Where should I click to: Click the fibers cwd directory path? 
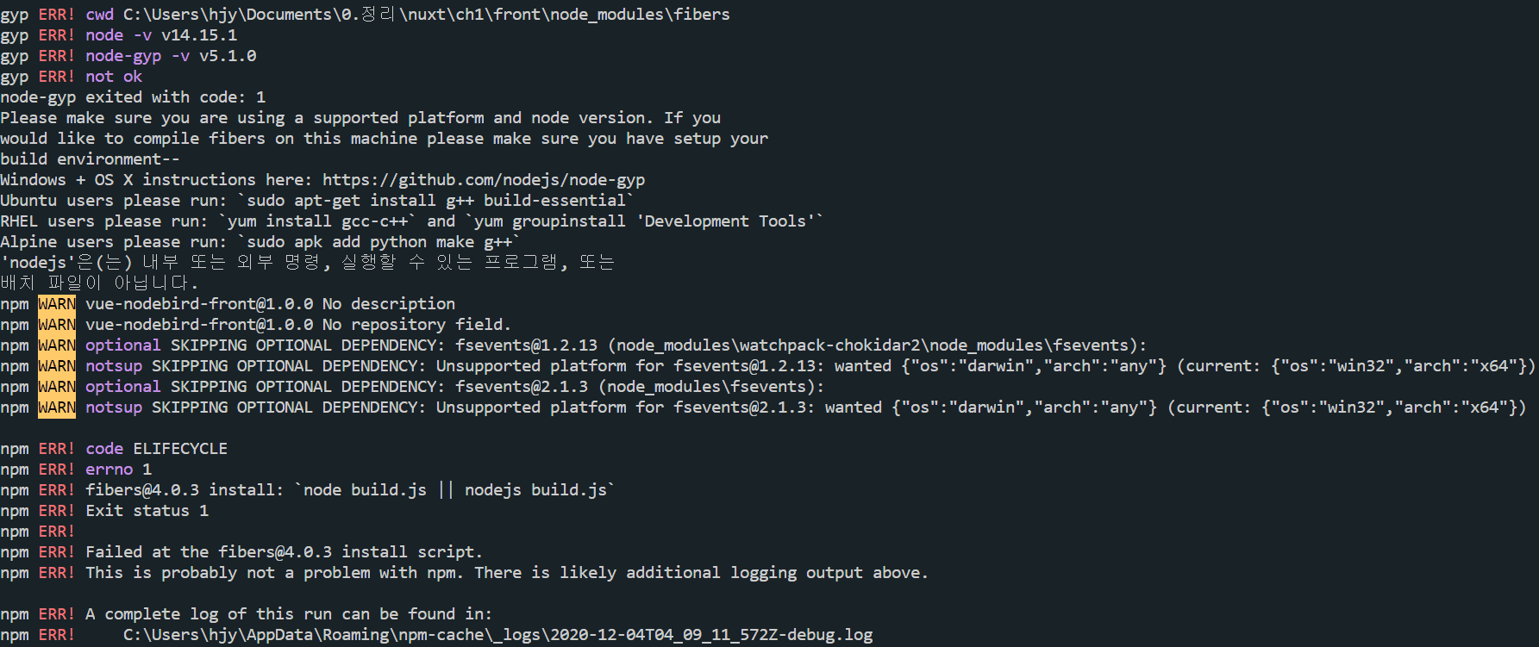point(426,15)
